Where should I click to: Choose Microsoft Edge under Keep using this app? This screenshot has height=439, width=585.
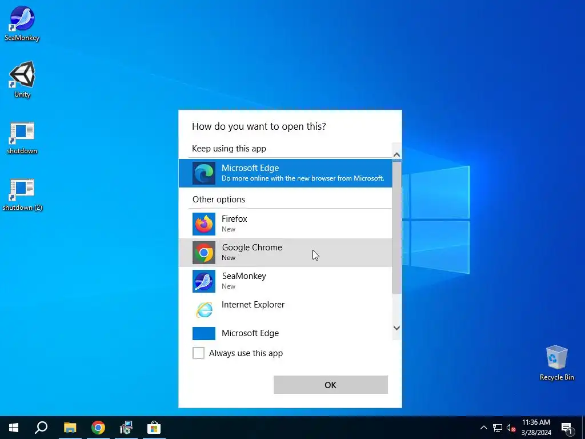click(x=286, y=173)
